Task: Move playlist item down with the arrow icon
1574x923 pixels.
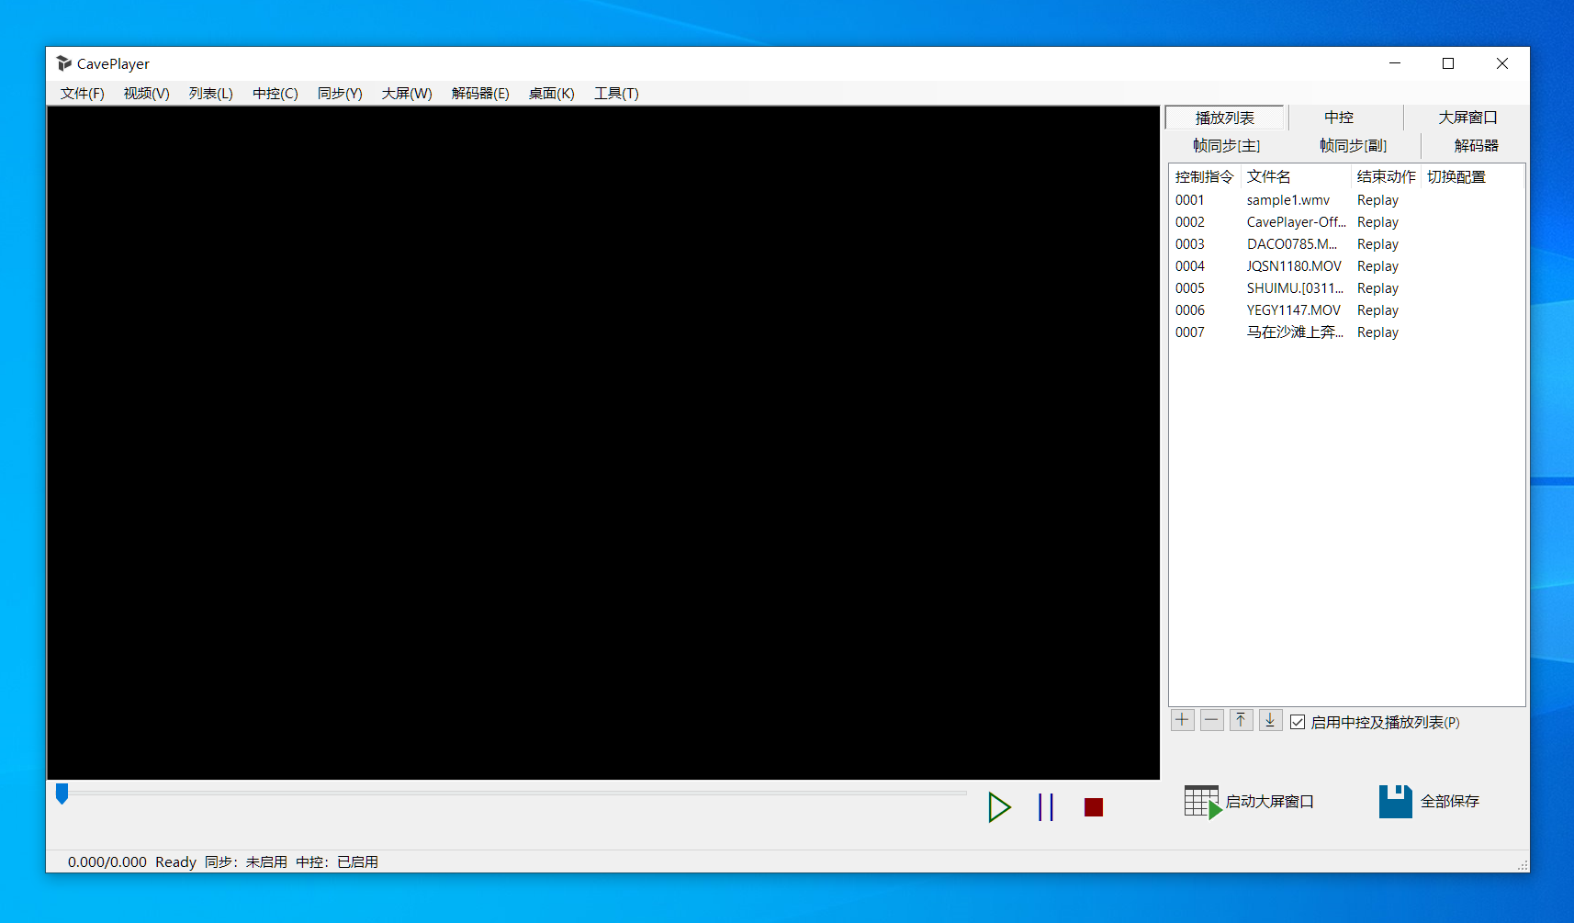Action: (x=1270, y=720)
